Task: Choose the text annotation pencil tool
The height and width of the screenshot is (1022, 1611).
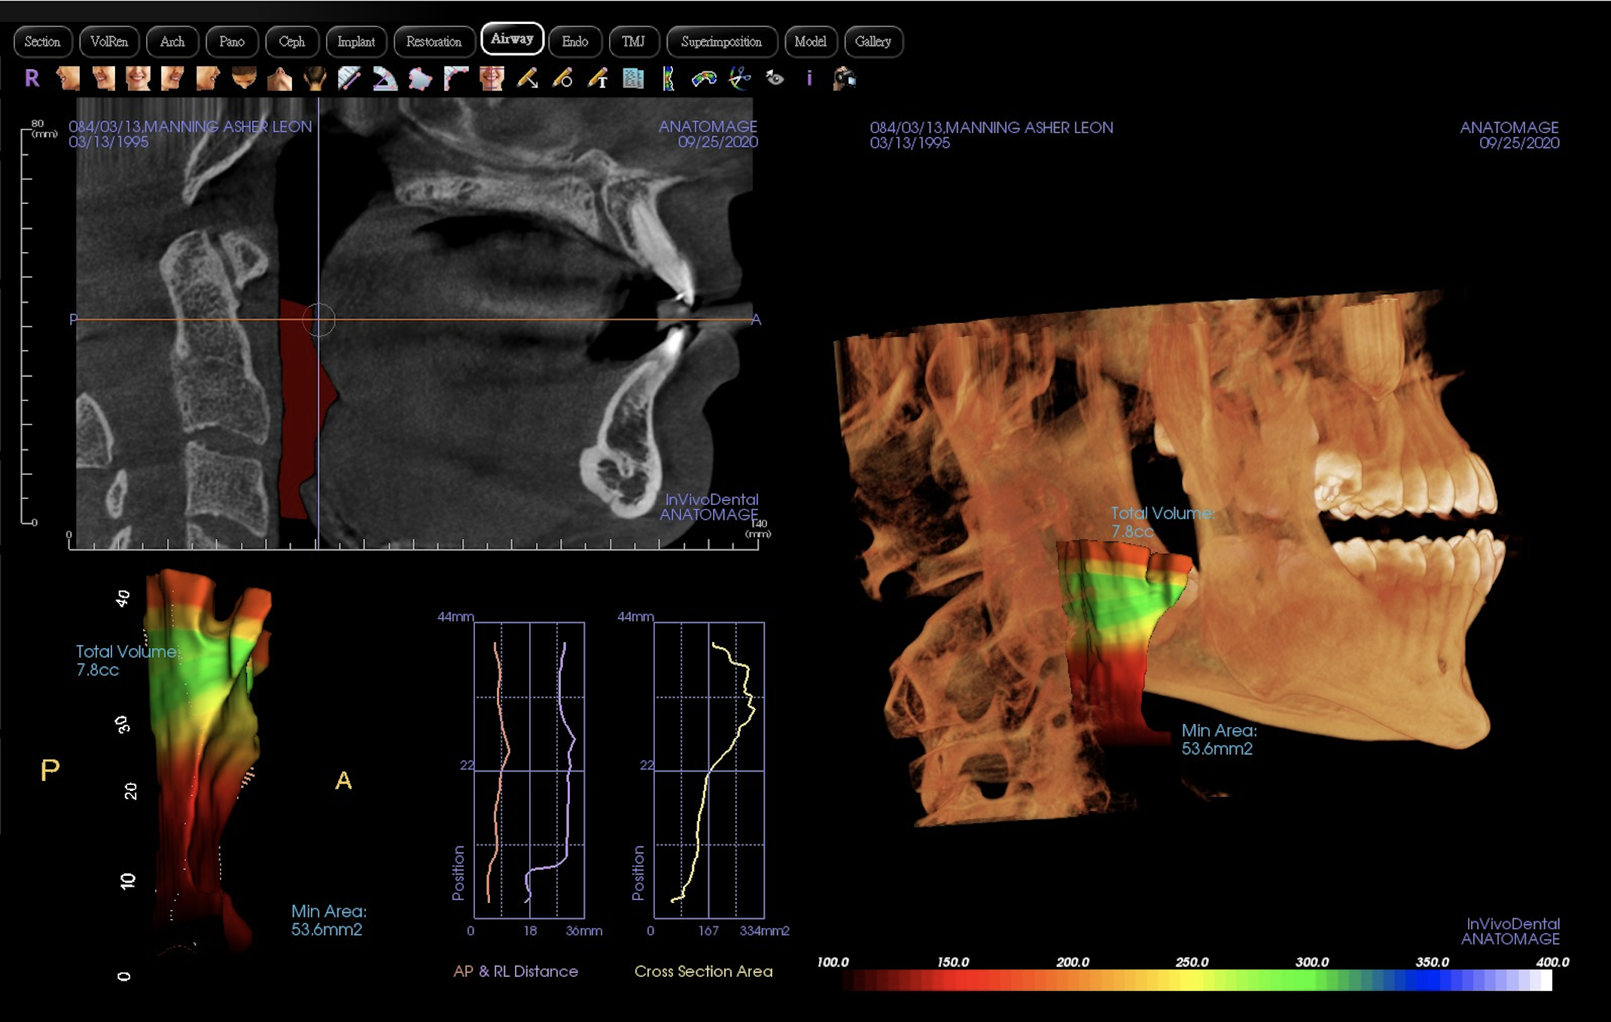Action: [x=598, y=78]
